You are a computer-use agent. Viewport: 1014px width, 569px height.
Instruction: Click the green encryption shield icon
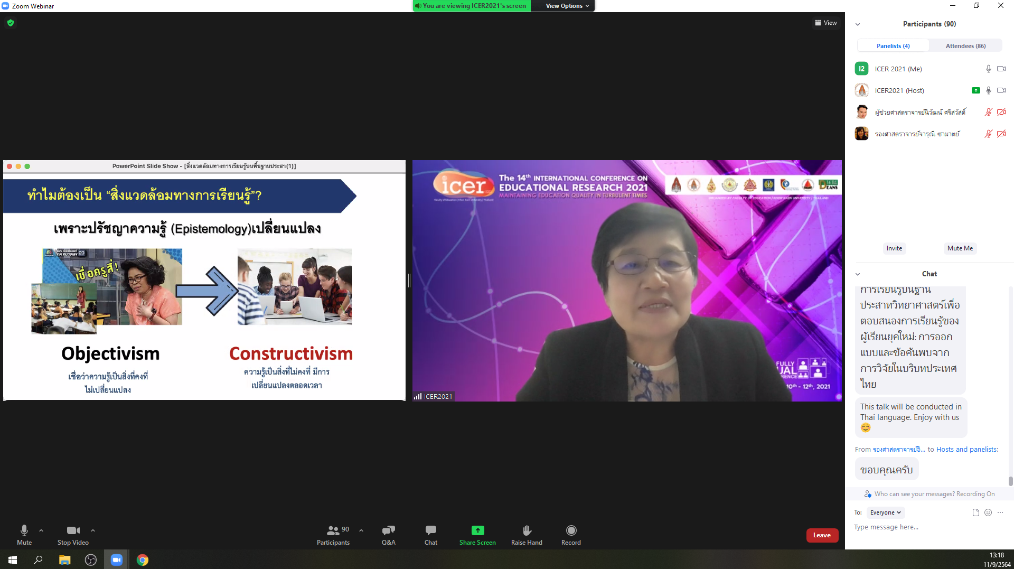click(11, 23)
